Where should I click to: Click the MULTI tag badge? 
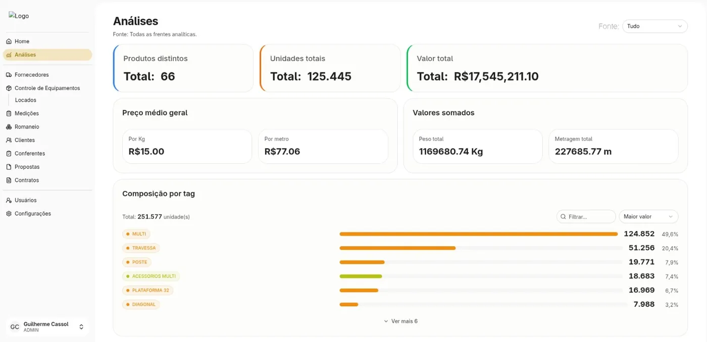pyautogui.click(x=136, y=234)
